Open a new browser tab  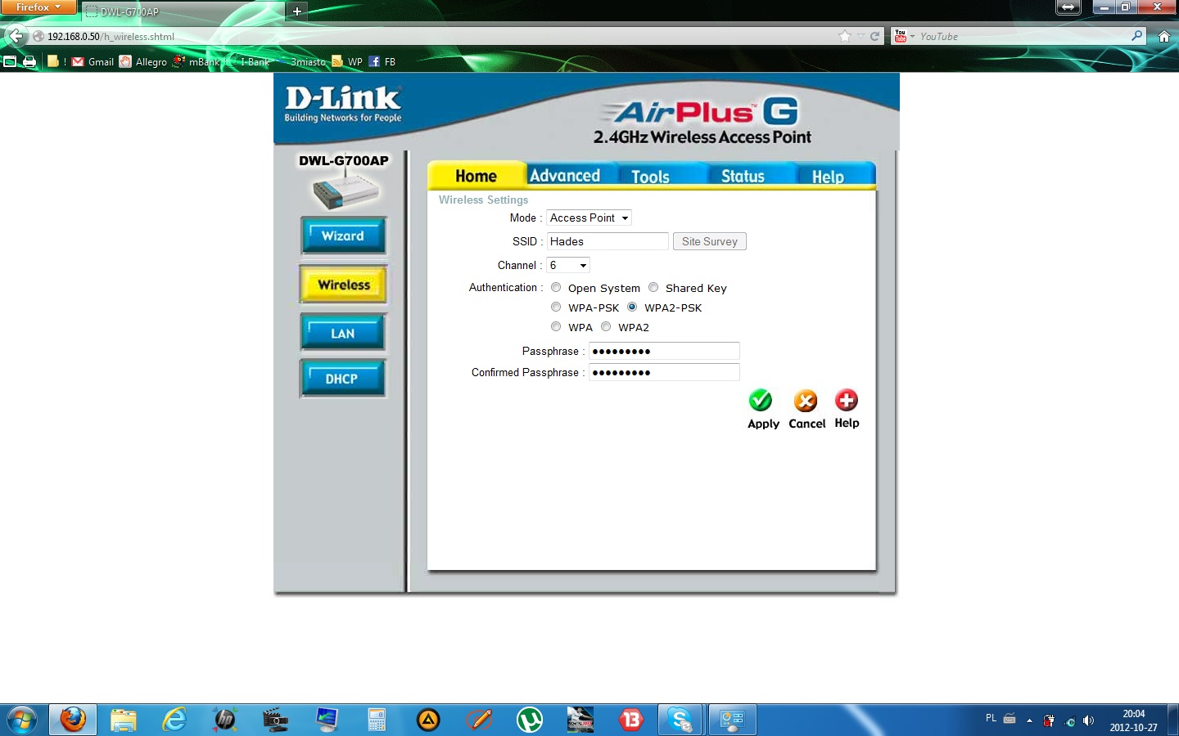[x=297, y=11]
